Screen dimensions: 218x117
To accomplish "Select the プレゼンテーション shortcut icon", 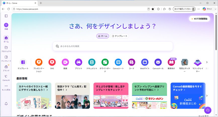I will tap(39, 62).
